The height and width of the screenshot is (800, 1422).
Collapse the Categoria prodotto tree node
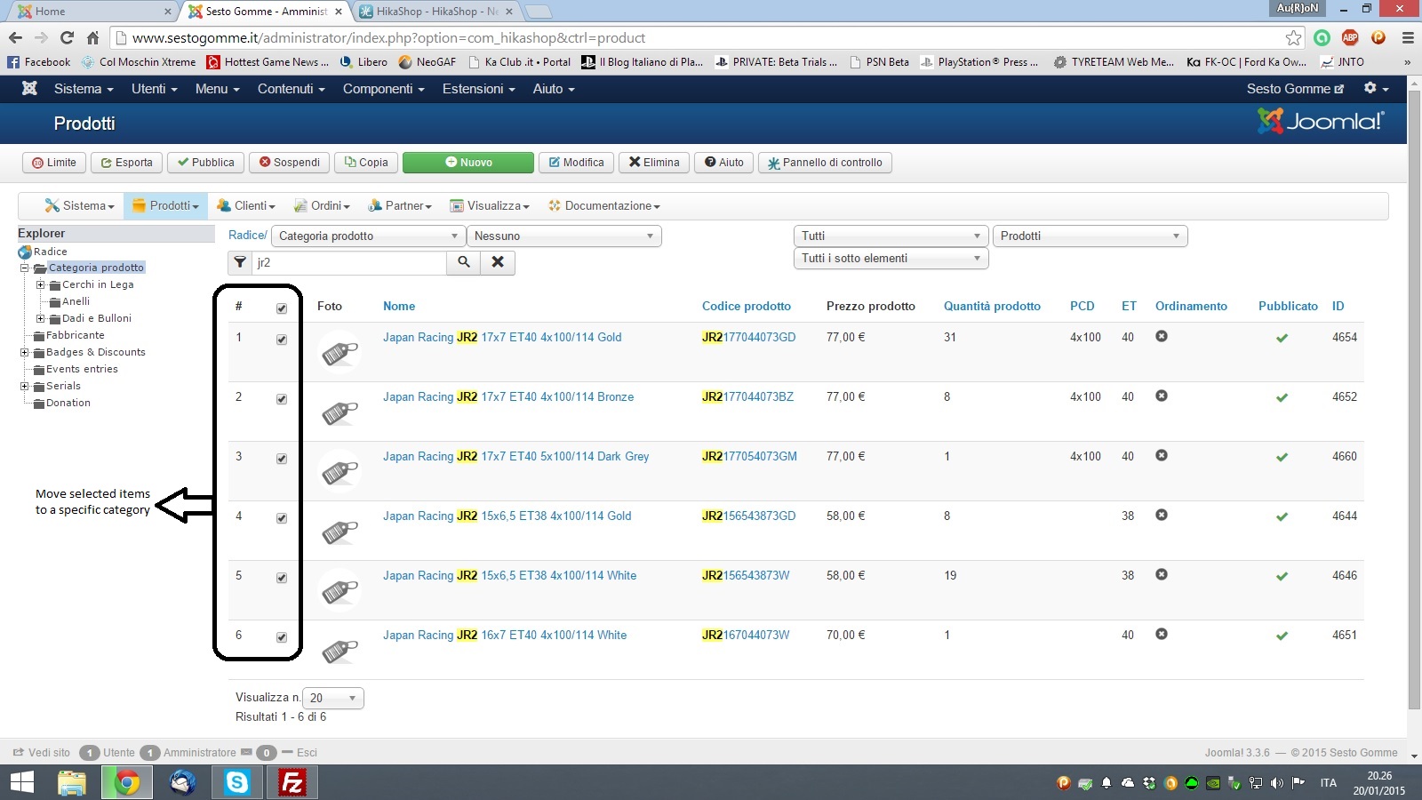click(25, 268)
